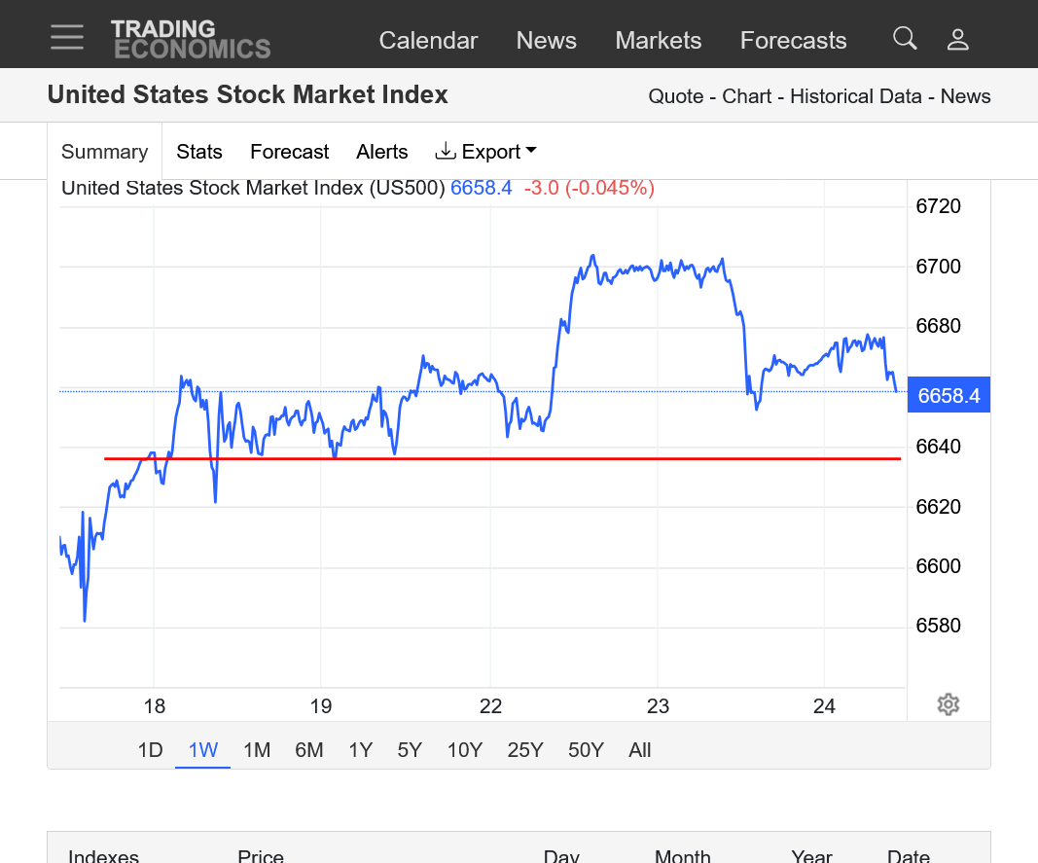Open the hamburger navigation menu
The image size is (1038, 863).
[x=67, y=38]
